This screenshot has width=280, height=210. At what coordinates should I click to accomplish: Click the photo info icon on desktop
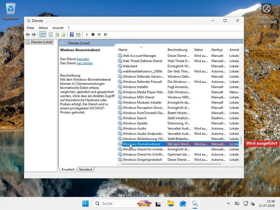pos(266,8)
